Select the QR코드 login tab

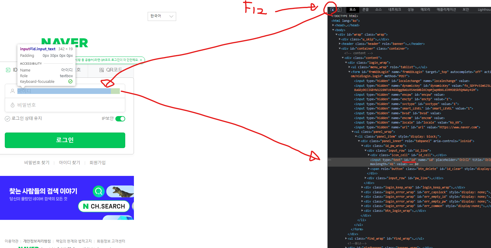(x=111, y=70)
